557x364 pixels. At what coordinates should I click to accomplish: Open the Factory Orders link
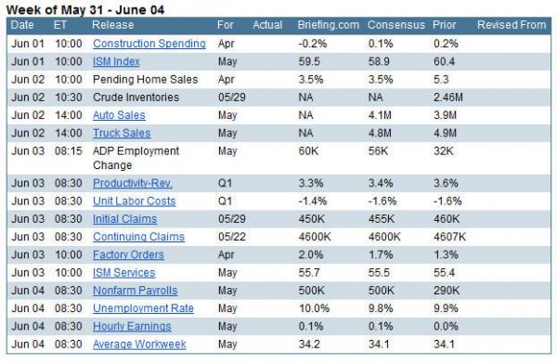tap(128, 254)
